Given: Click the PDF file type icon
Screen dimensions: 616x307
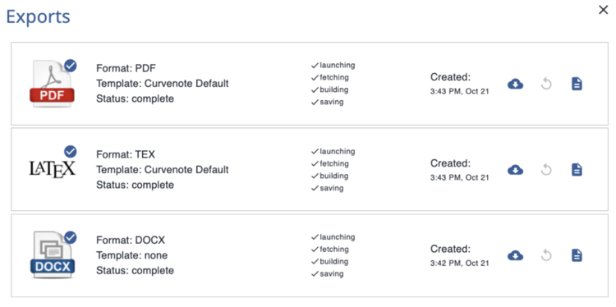Looking at the screenshot, I should [x=52, y=84].
